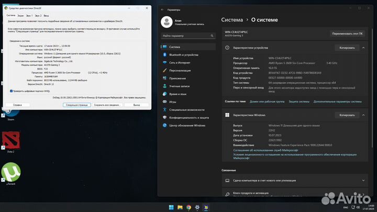
Task: Click the uTorrent desktop shortcut
Action: tap(11, 174)
